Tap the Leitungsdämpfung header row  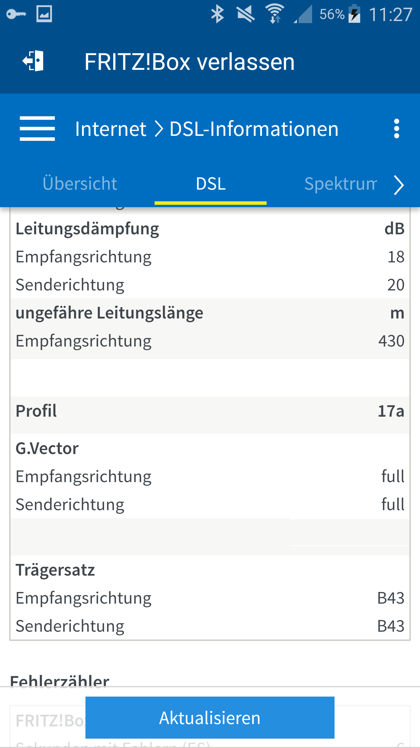(x=210, y=228)
